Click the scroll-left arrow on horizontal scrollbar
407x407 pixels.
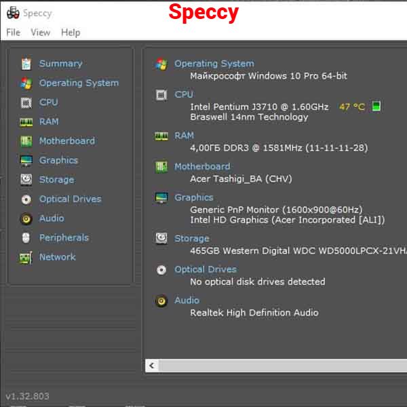click(x=152, y=366)
